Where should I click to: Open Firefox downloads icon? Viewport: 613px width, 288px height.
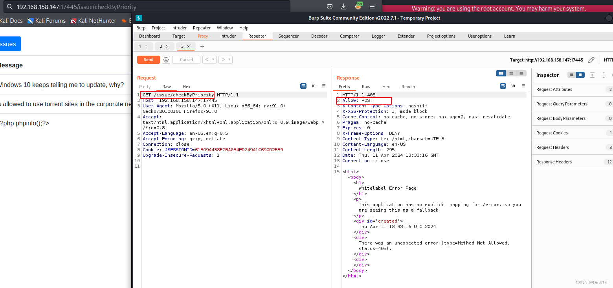(343, 6)
